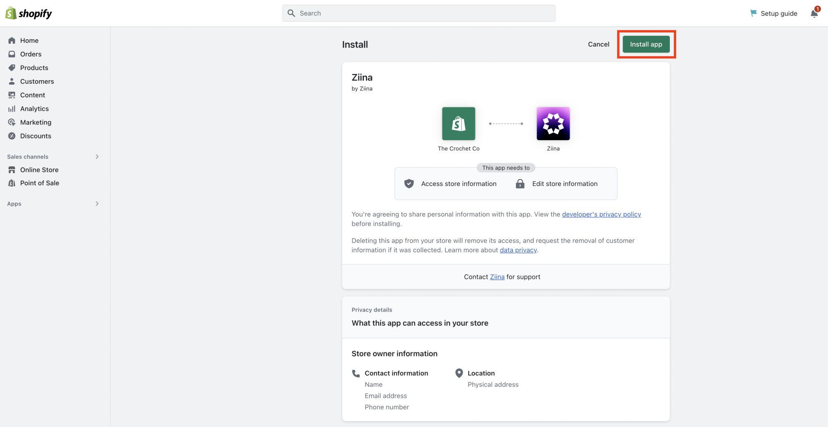
Task: Open Content menu item
Action: coord(33,95)
